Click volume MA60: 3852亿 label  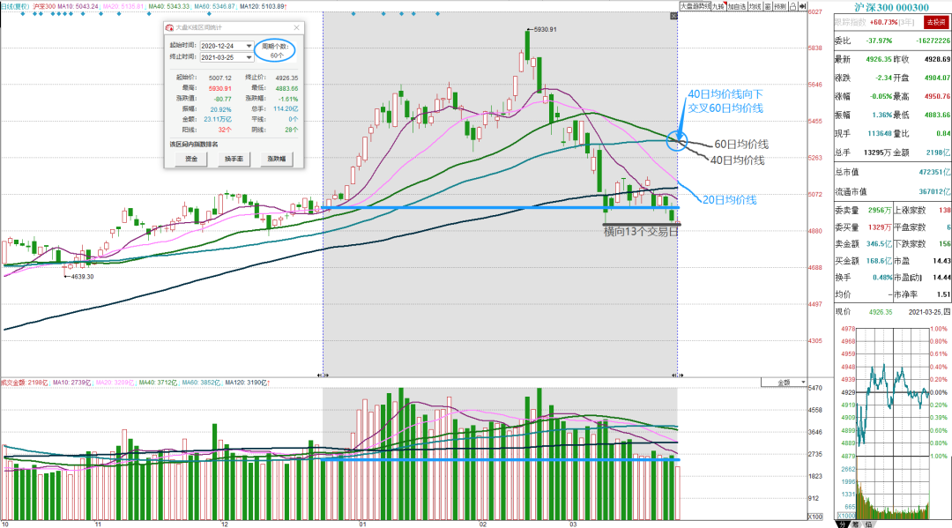coord(201,383)
